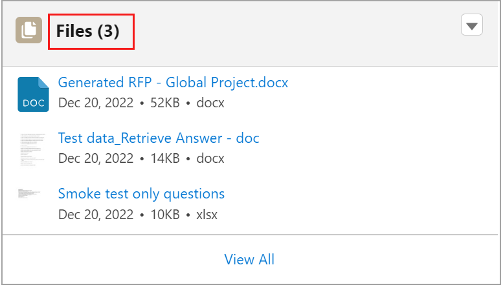The width and height of the screenshot is (503, 287).
Task: Open Smoke test only questions file
Action: pos(141,194)
